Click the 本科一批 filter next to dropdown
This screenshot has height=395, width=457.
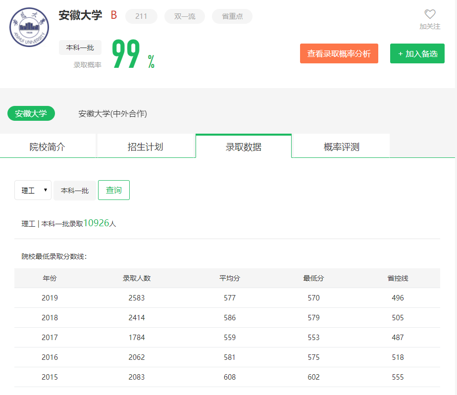pyautogui.click(x=75, y=191)
